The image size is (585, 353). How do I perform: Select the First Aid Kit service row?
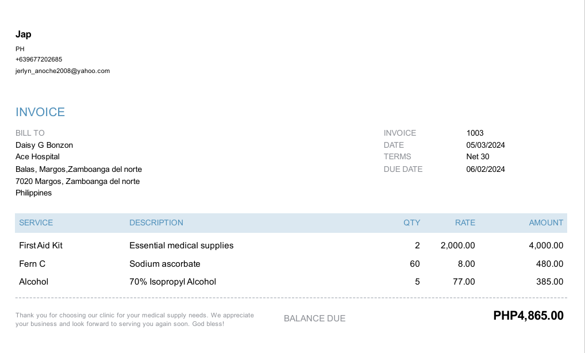tap(41, 245)
